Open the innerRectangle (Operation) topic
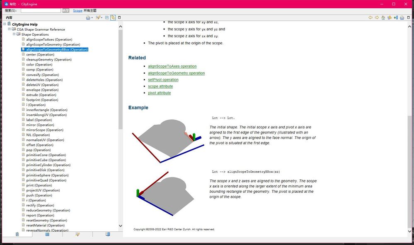Image resolution: width=414 pixels, height=245 pixels. pos(47,110)
